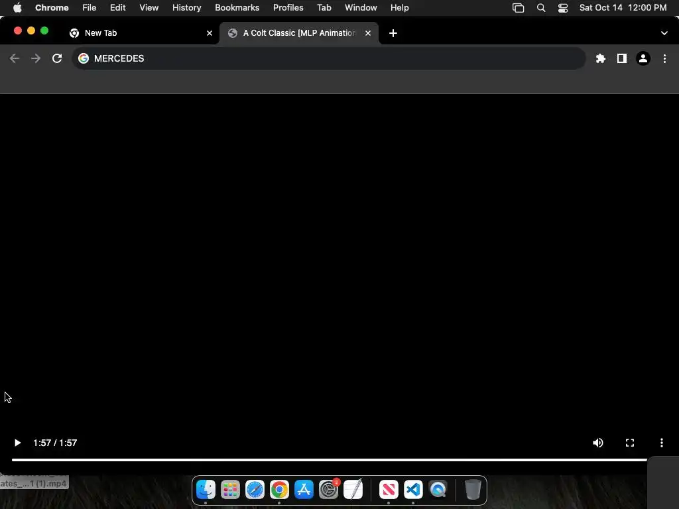Open App Store from the dock
The image size is (679, 509).
[304, 490]
